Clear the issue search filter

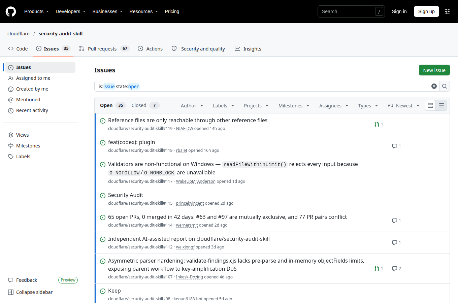(434, 86)
